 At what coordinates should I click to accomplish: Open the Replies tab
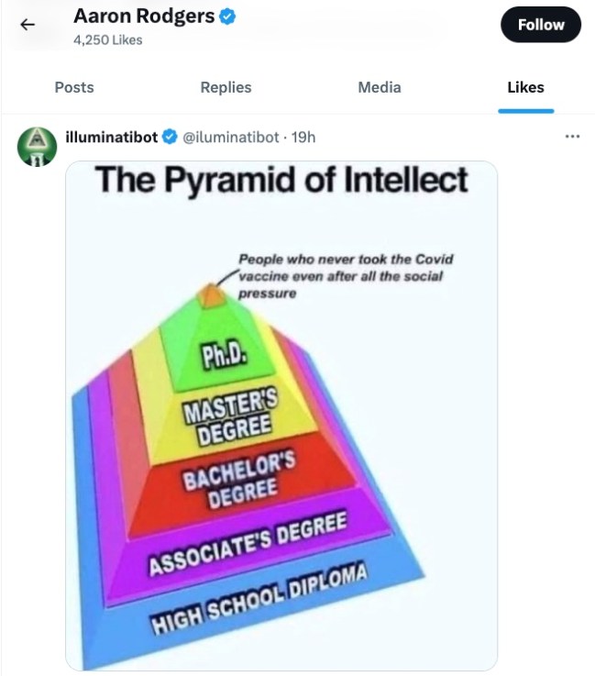tap(226, 87)
